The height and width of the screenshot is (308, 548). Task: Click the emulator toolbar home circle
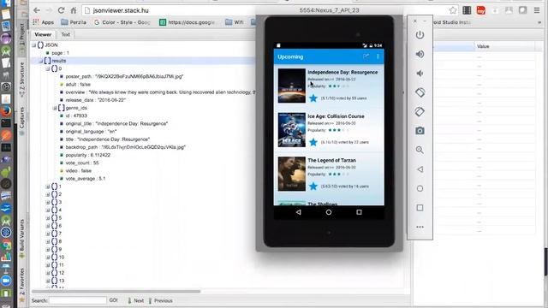click(420, 188)
